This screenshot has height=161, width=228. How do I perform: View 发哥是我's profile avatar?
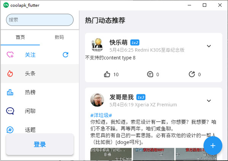click(97, 100)
